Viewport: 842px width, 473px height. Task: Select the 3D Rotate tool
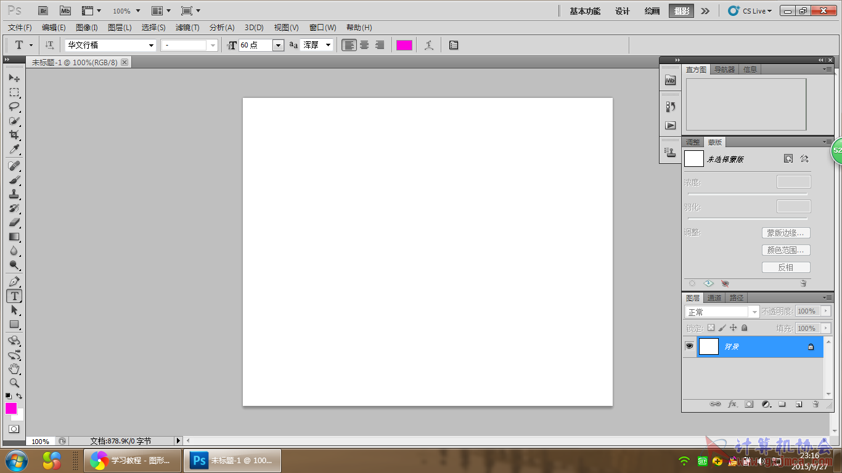coord(14,341)
